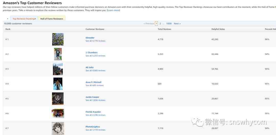Click the Rank column header
This screenshot has width=276, height=135.
pos(8,29)
